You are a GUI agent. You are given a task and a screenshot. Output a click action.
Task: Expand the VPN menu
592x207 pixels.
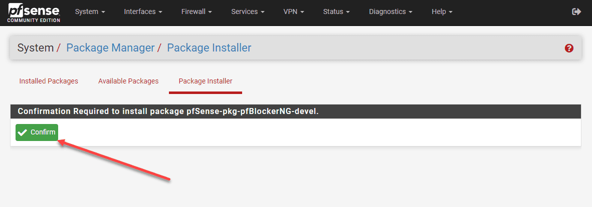point(293,12)
